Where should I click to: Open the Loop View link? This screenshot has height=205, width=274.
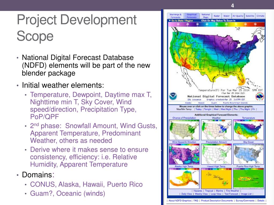[x=216, y=194]
